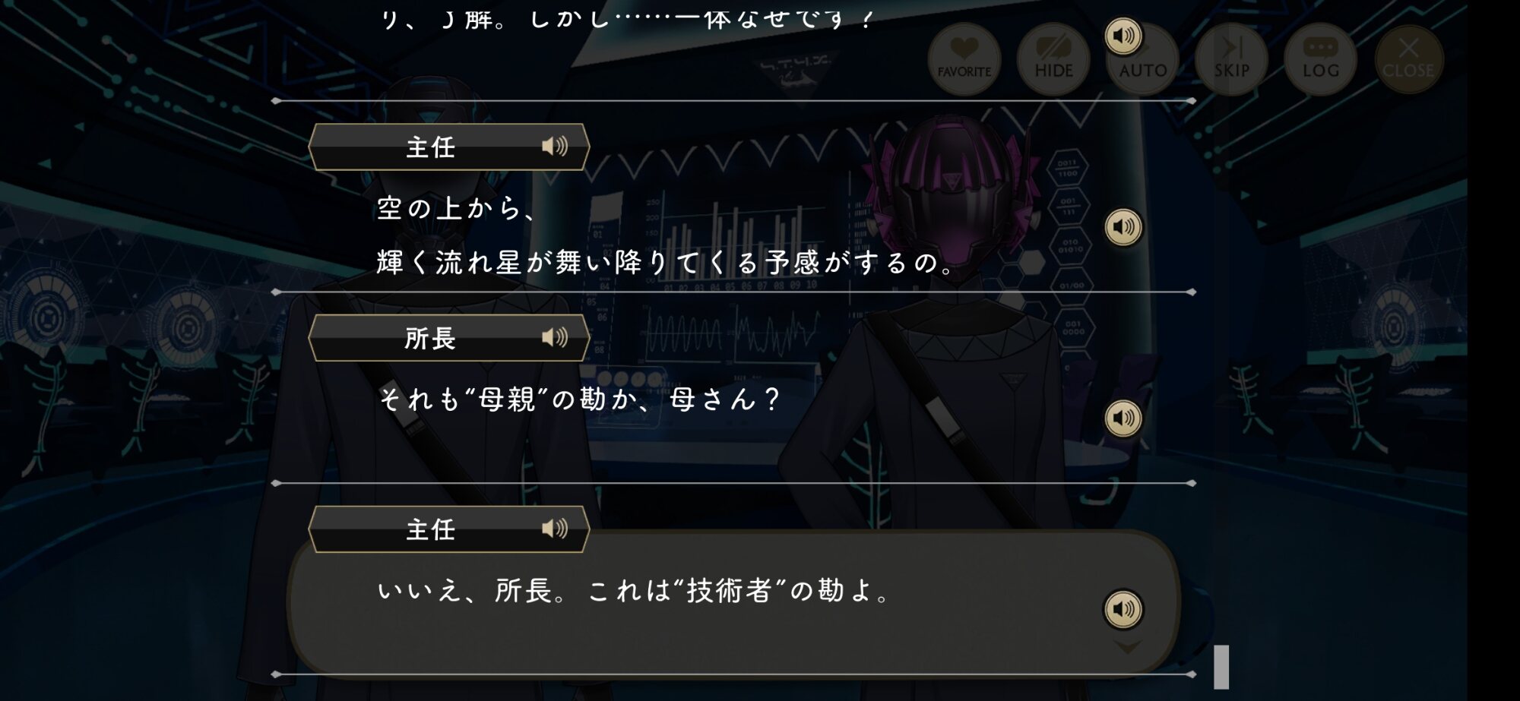The image size is (1520, 701).
Task: Open the dialogue LOG
Action: (x=1320, y=59)
